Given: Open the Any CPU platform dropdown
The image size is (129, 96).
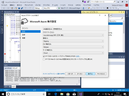Looking at the screenshot, I should (x=50, y=8).
